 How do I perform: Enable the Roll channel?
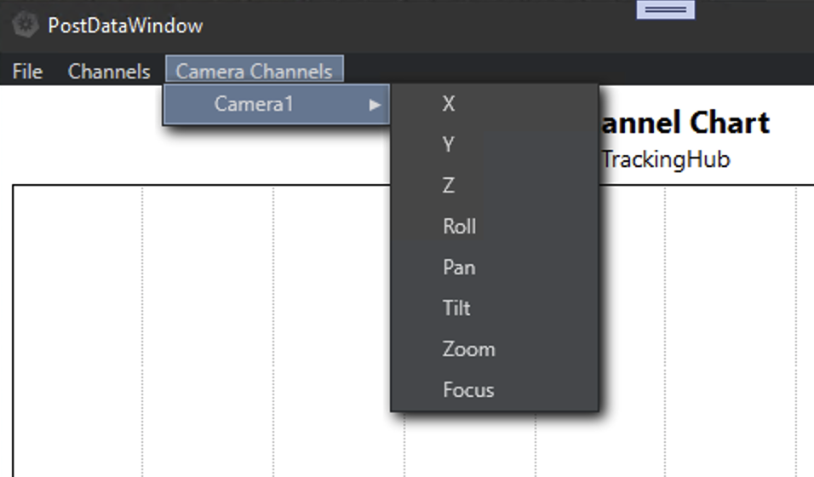(460, 227)
